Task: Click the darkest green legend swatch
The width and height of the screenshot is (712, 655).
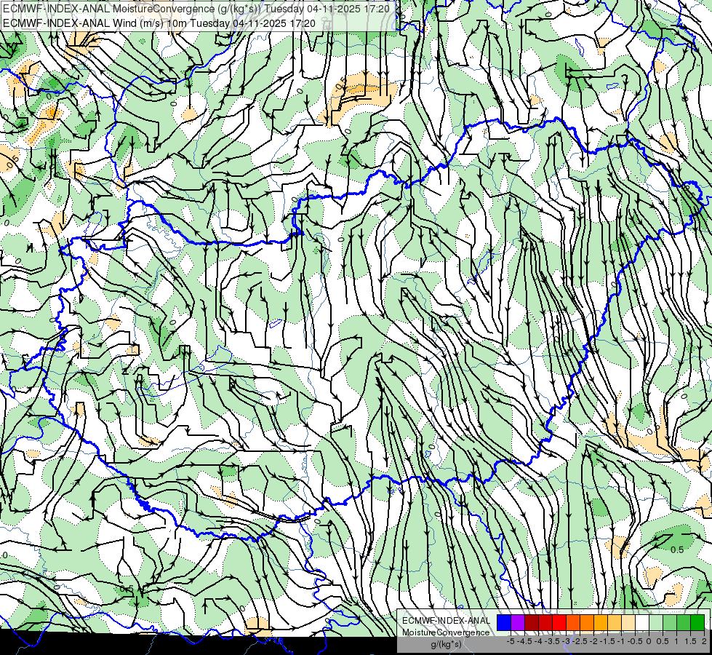Action: [697, 623]
